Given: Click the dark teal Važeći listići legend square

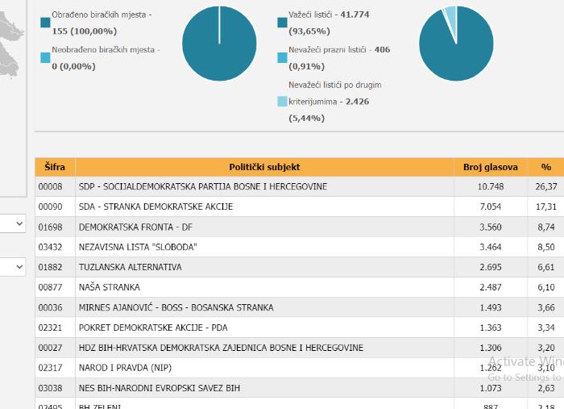Looking at the screenshot, I should (x=282, y=23).
